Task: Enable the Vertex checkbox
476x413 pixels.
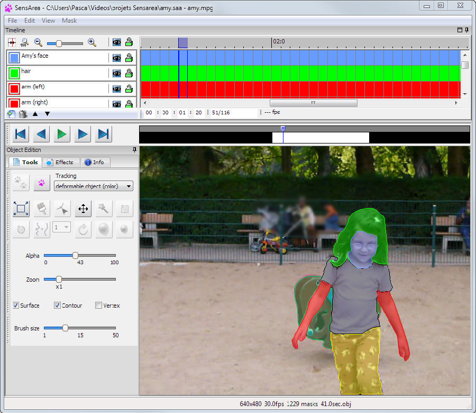Action: (98, 306)
